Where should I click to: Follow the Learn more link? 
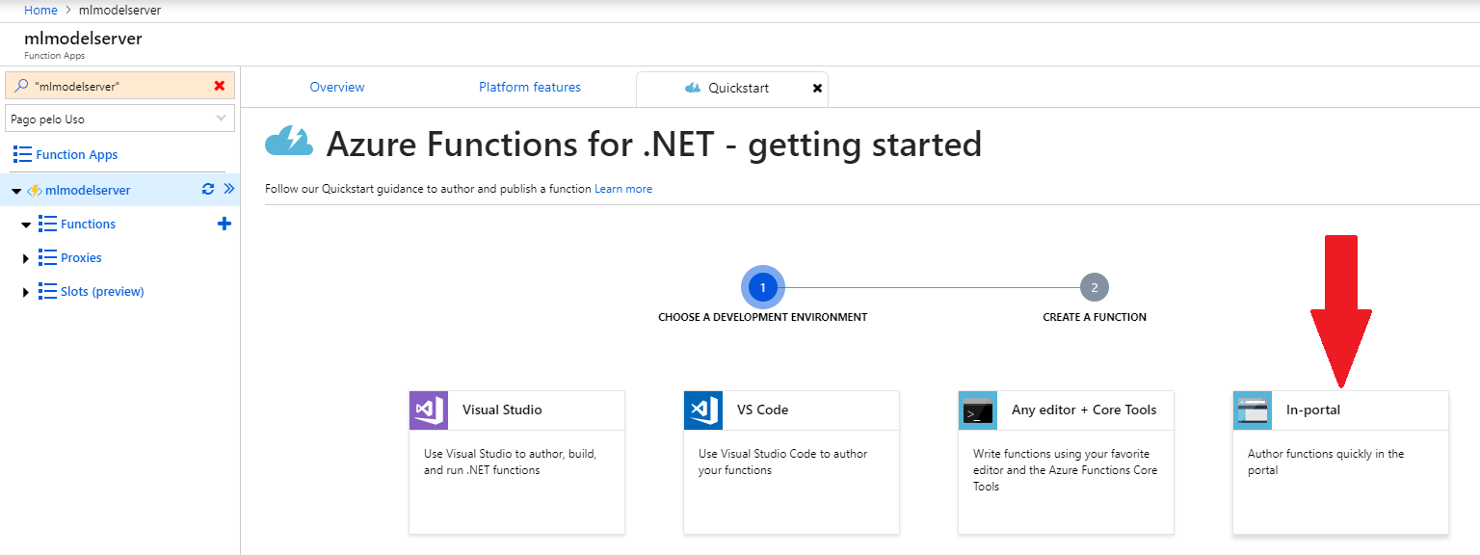[623, 189]
